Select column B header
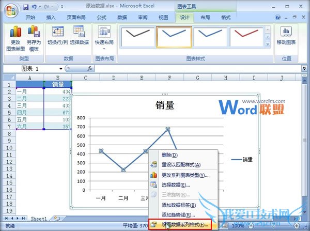Screen dimensions: 310x231 coord(58,78)
